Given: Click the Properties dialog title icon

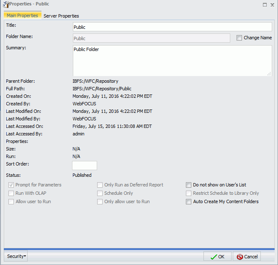Looking at the screenshot, I should click(6, 4).
